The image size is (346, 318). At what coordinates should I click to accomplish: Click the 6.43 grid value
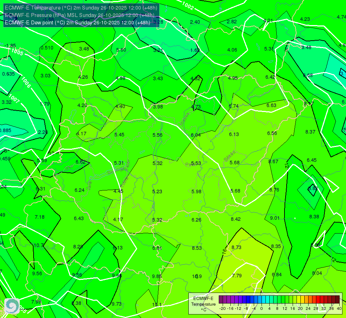[79, 218]
